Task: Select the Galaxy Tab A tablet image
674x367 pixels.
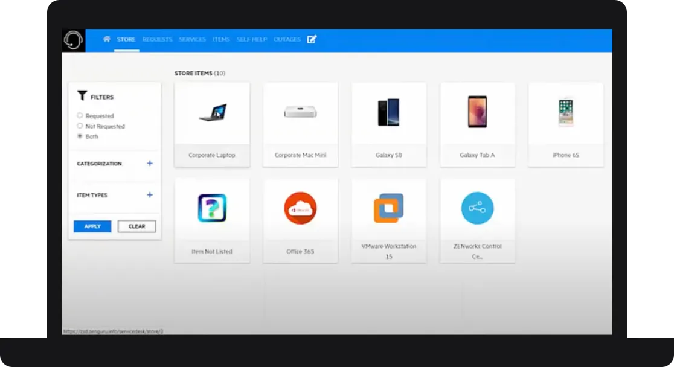Action: [477, 112]
